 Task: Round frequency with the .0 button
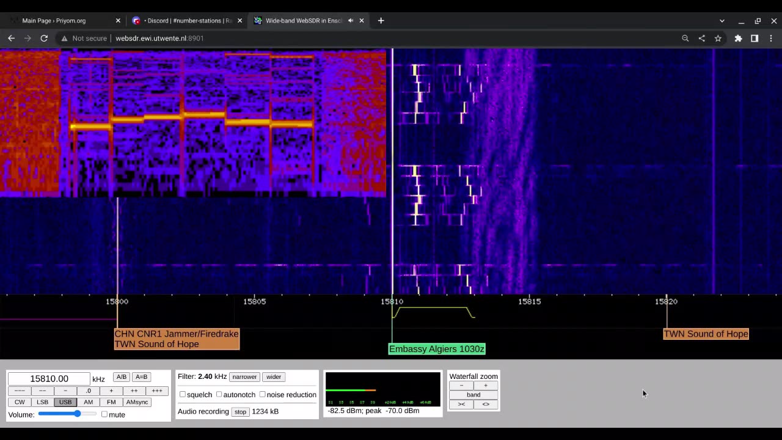(x=89, y=391)
